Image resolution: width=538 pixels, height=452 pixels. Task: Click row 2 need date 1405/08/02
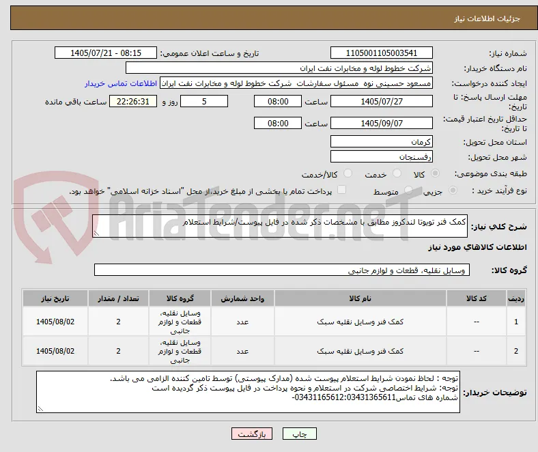[x=55, y=351]
